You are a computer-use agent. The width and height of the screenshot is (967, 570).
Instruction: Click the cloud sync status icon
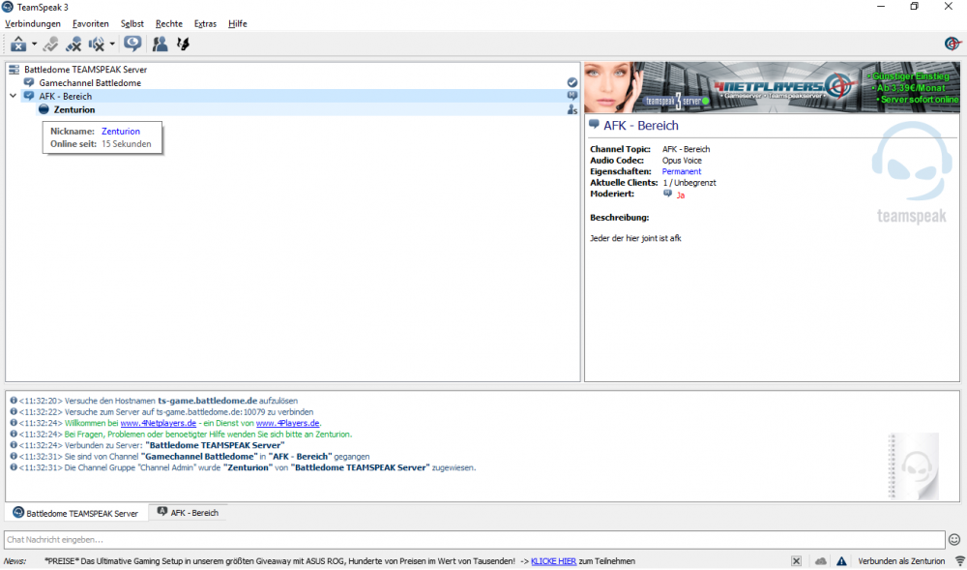[x=821, y=561]
